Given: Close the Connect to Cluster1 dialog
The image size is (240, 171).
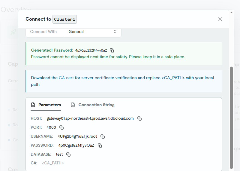Looking at the screenshot, I should pos(220,19).
